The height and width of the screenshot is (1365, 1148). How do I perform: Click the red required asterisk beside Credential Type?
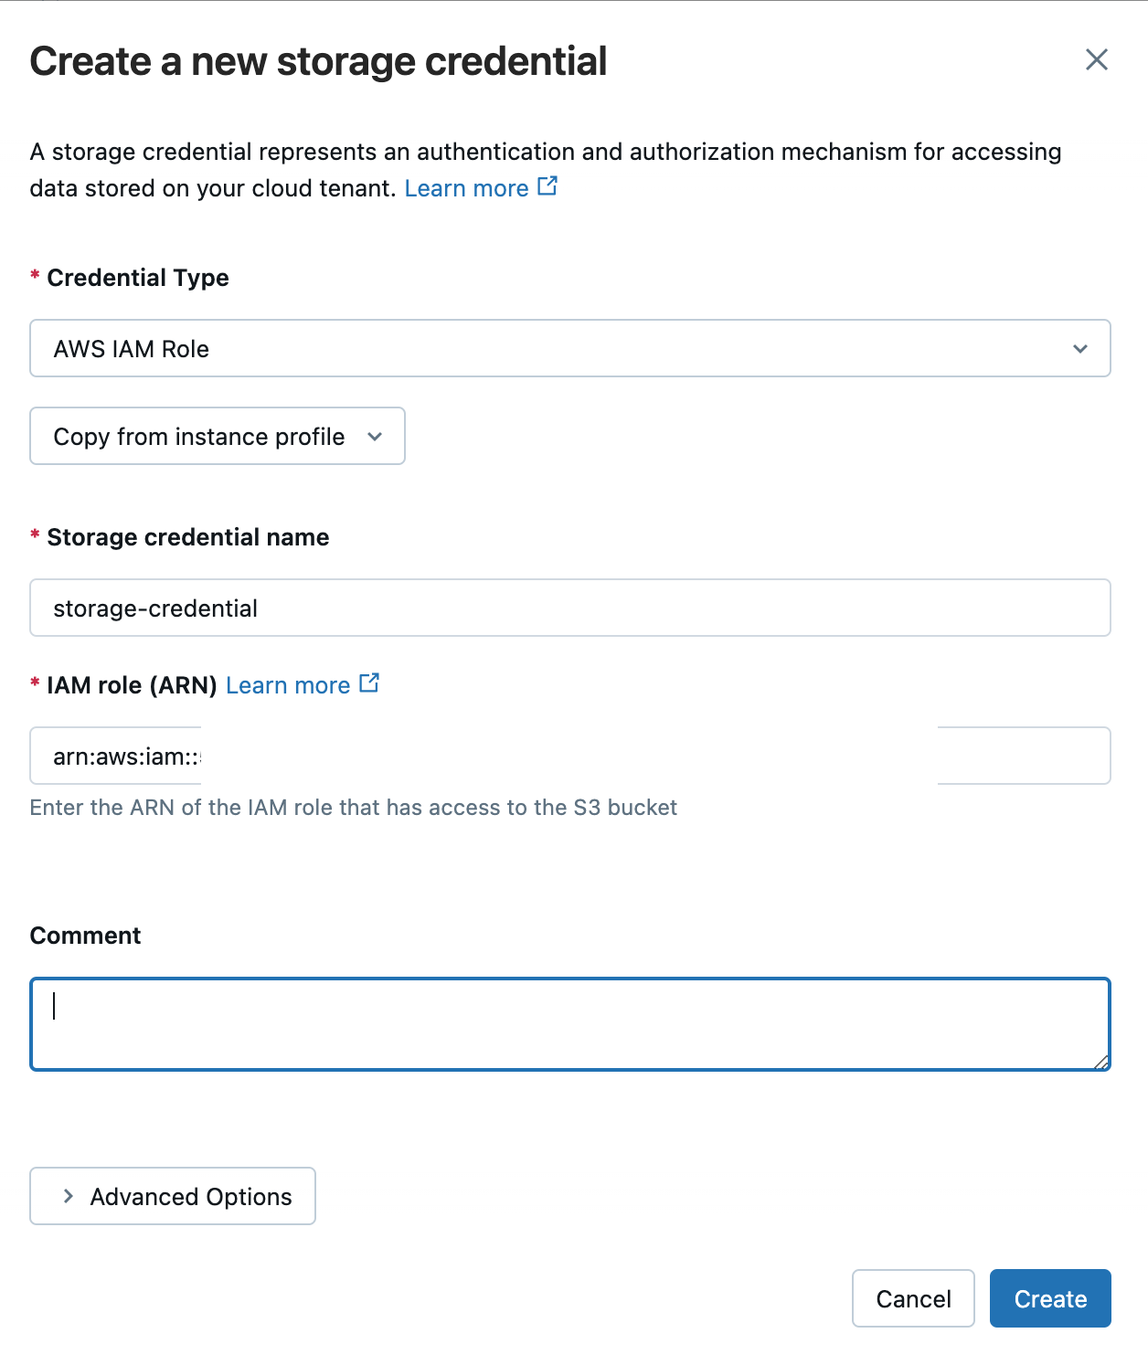[x=35, y=277]
